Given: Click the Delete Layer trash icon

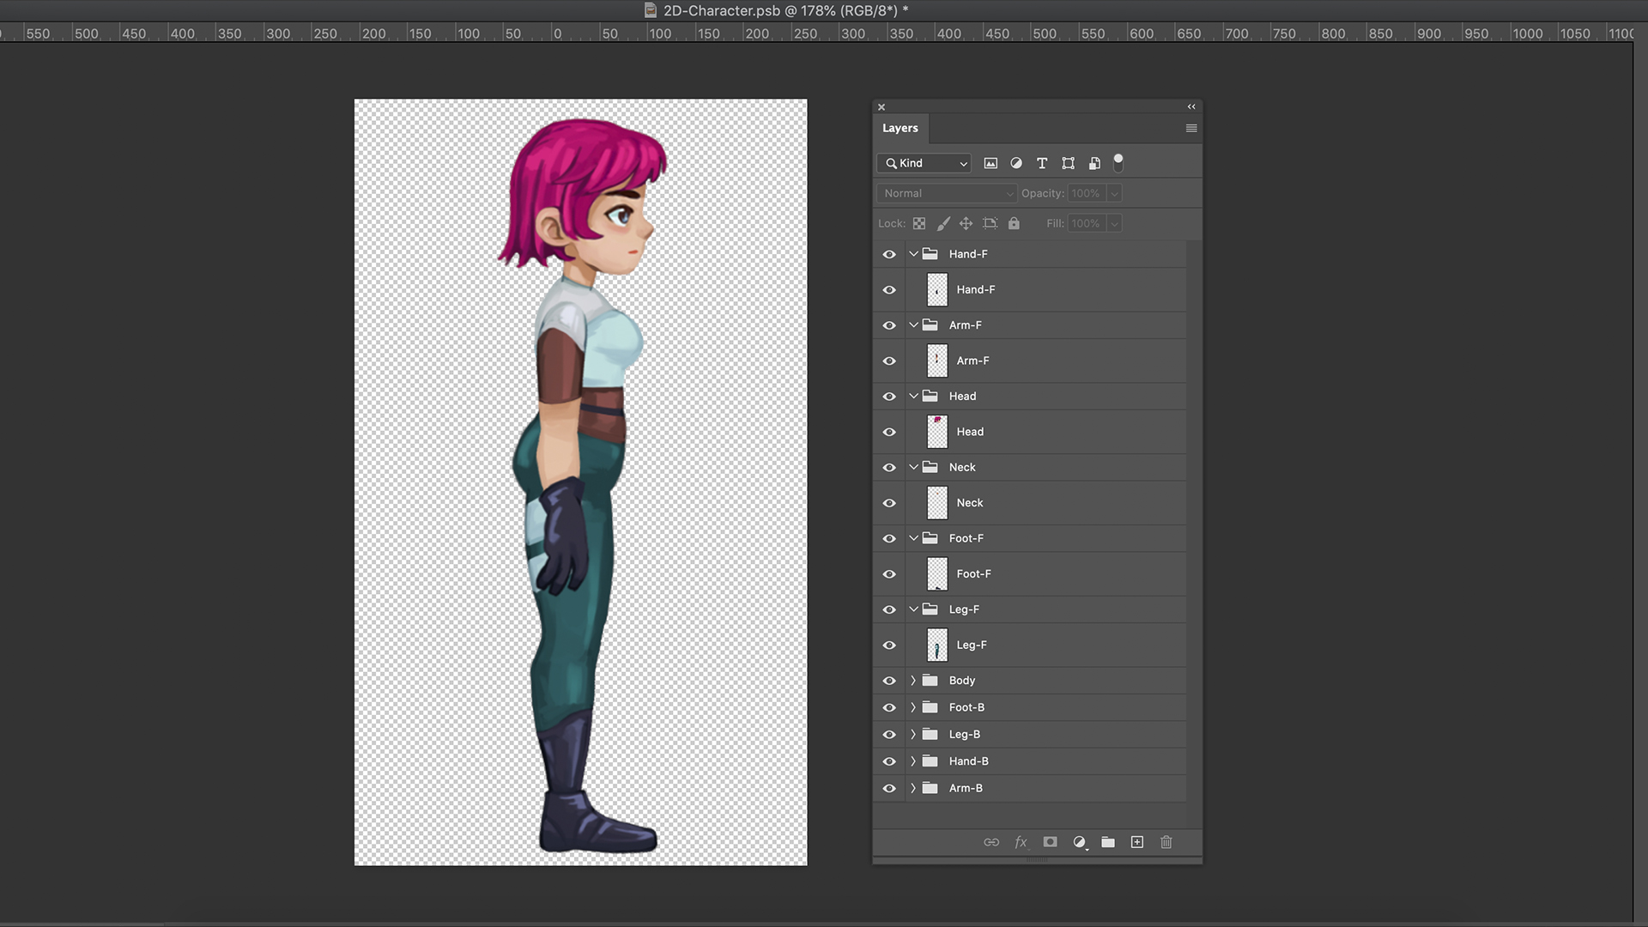Looking at the screenshot, I should point(1166,842).
